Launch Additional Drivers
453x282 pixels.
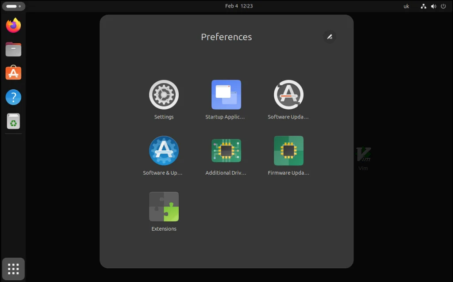[x=226, y=151]
